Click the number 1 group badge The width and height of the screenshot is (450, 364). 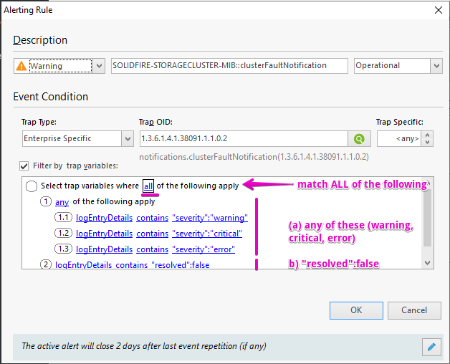coord(46,201)
